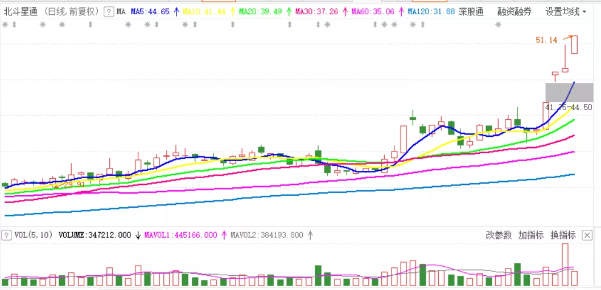Image resolution: width=601 pixels, height=290 pixels.
Task: Click the 51.14 high price label
Action: 546,40
